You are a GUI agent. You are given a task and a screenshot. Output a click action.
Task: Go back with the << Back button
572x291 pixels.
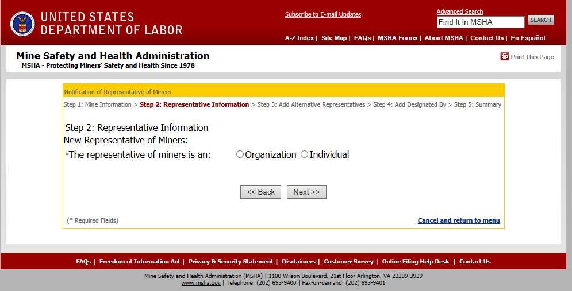[260, 192]
